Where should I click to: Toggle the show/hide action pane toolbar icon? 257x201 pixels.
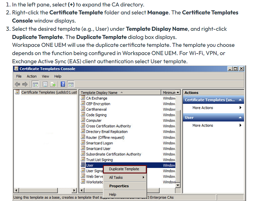pos(71,84)
